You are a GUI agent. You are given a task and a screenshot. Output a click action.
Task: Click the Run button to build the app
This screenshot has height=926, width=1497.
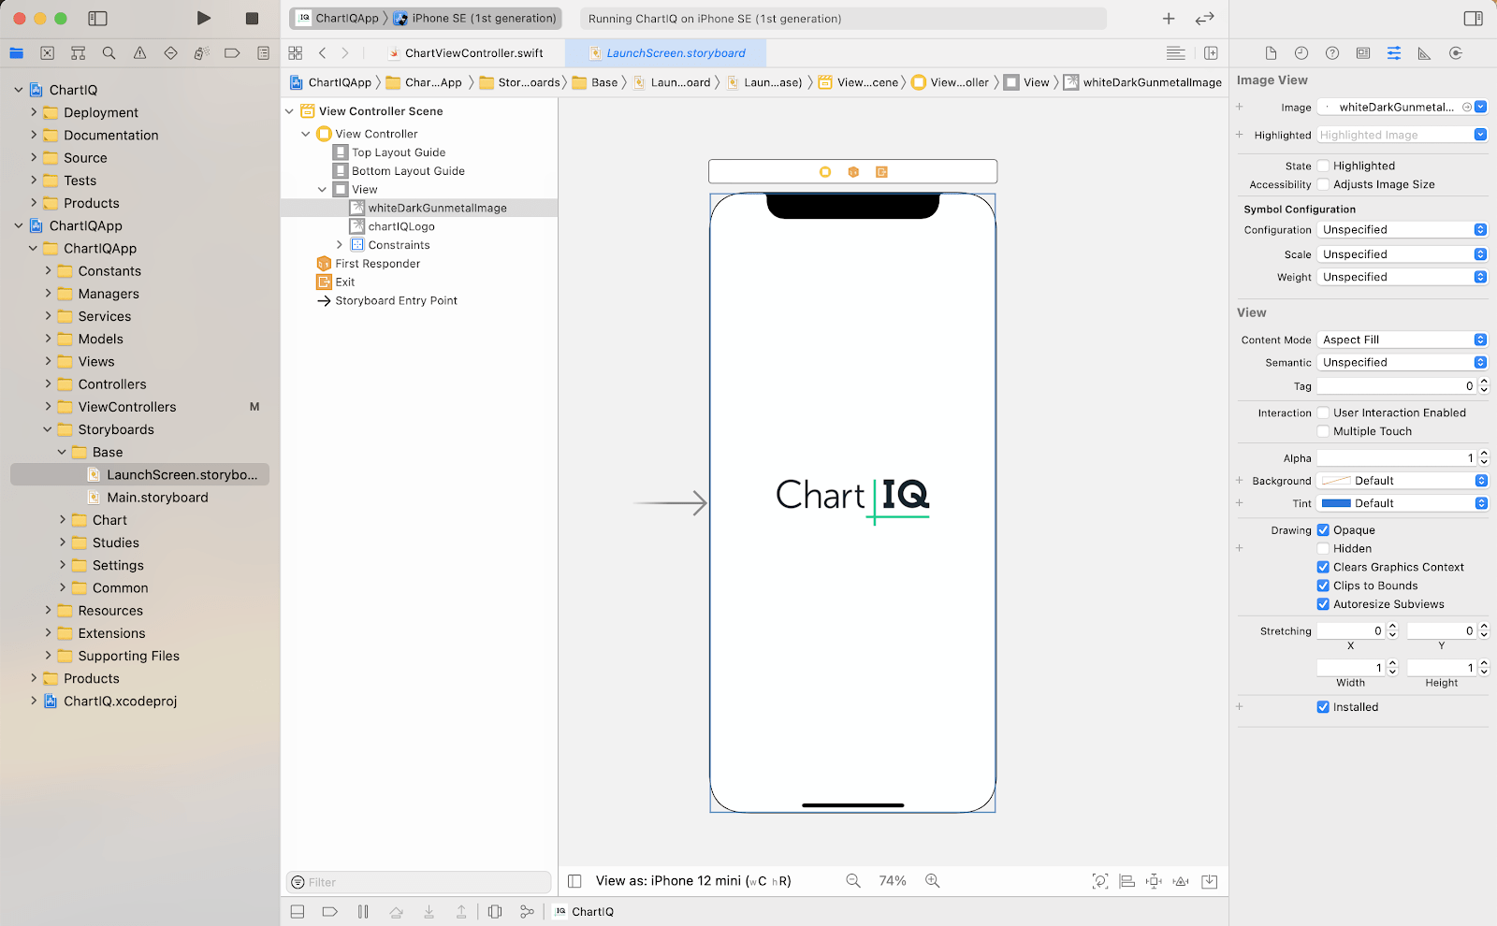click(203, 18)
